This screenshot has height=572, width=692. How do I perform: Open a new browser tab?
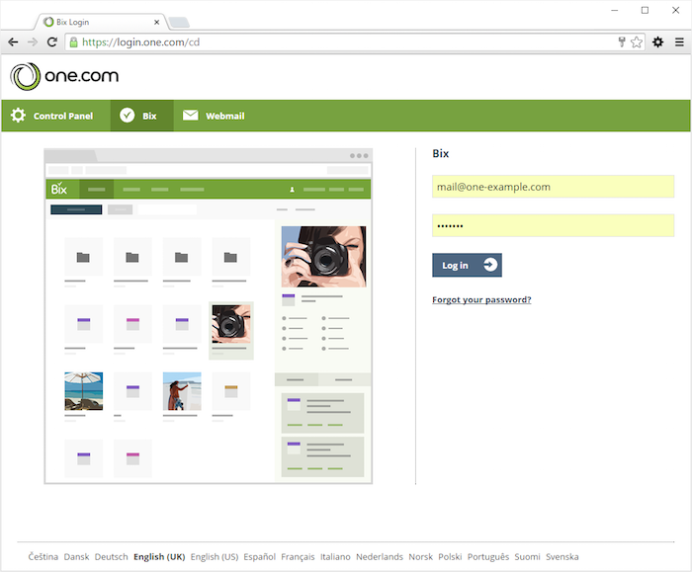(x=179, y=22)
